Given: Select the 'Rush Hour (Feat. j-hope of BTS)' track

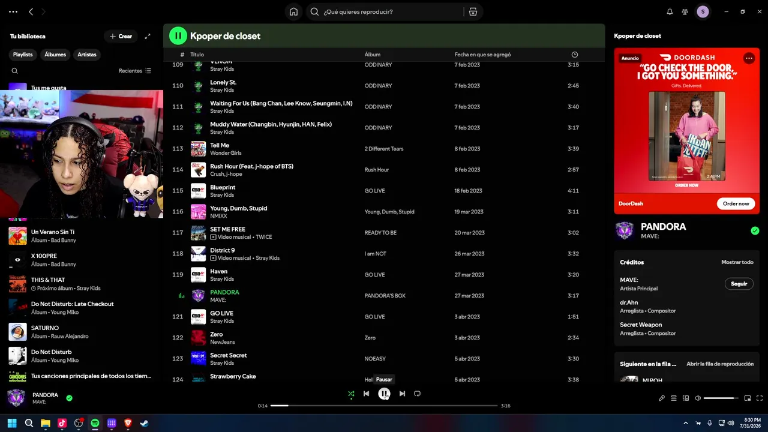Looking at the screenshot, I should (x=384, y=170).
